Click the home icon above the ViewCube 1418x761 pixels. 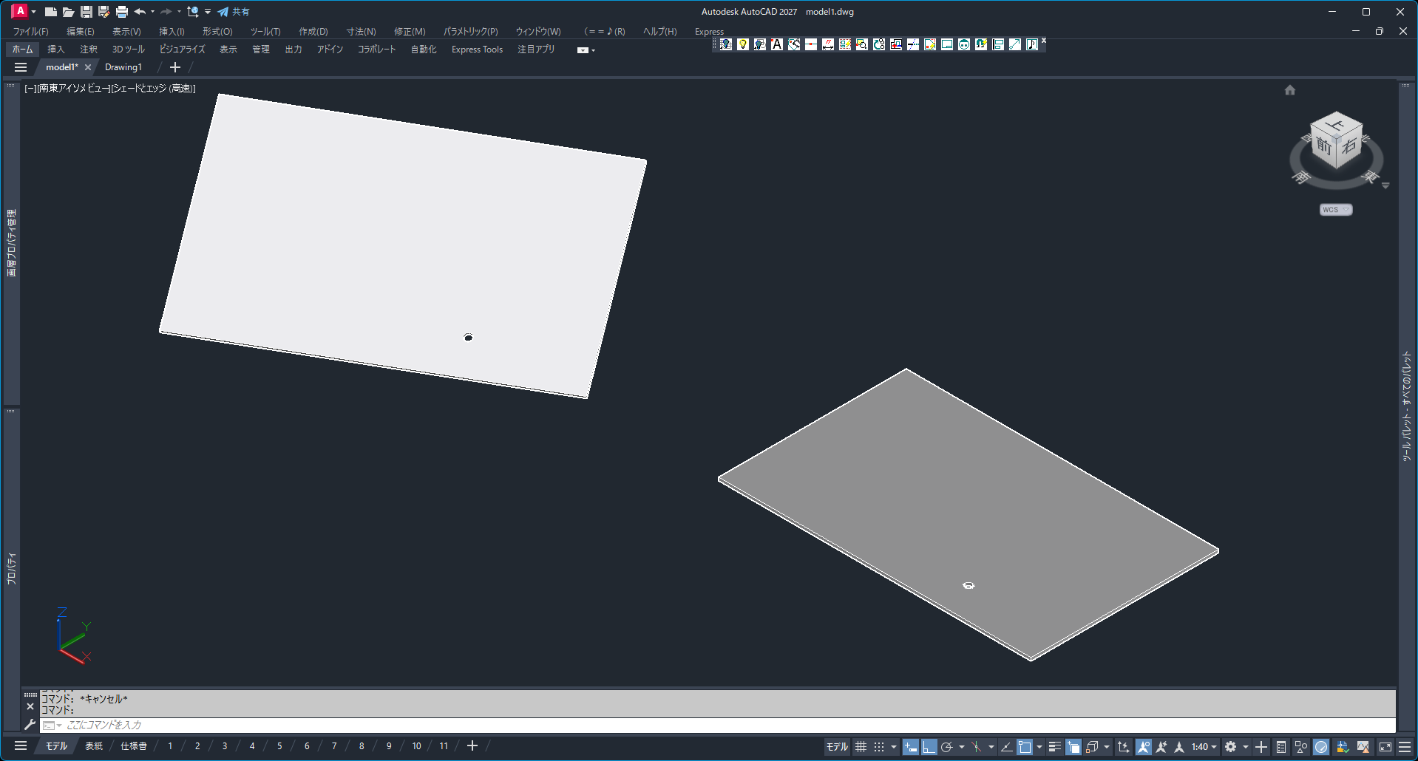click(1290, 90)
